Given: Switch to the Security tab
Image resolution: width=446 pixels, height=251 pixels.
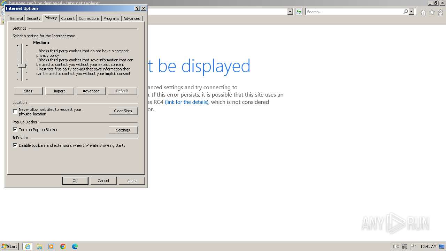Looking at the screenshot, I should tap(34, 18).
